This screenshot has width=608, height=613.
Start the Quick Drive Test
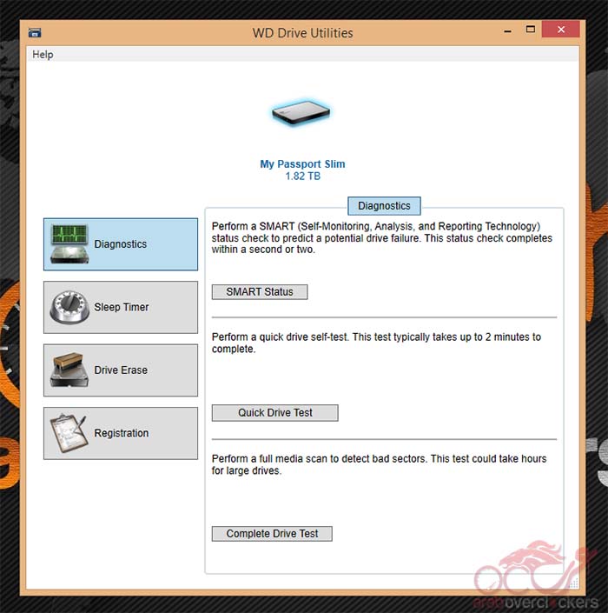click(275, 413)
